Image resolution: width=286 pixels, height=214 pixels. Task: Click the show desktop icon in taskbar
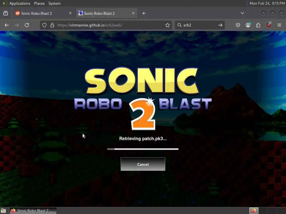[x=3, y=211]
